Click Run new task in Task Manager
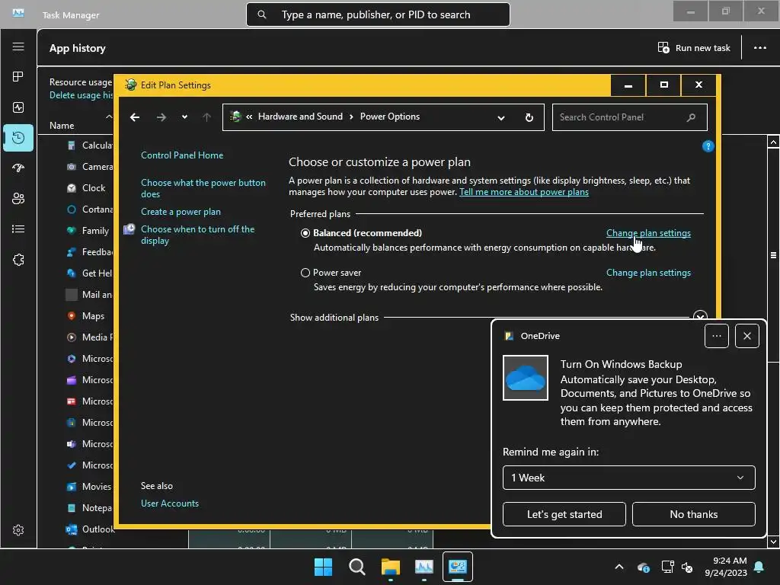 pyautogui.click(x=694, y=48)
